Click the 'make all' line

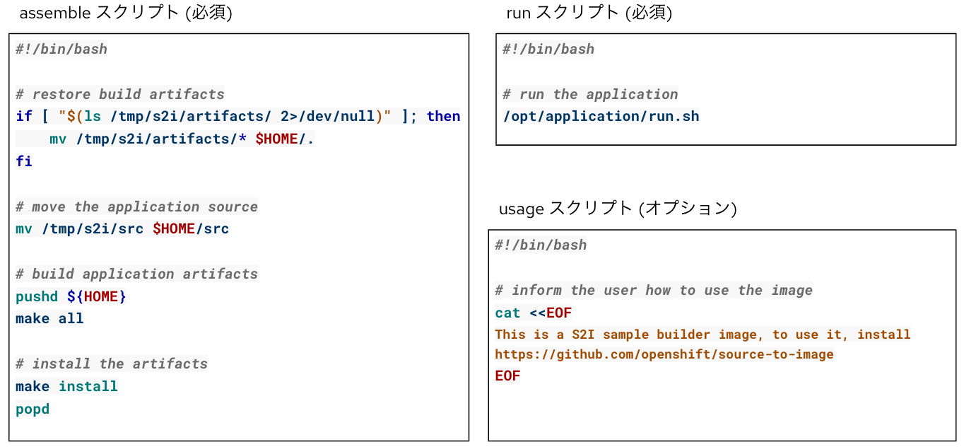[x=49, y=318]
